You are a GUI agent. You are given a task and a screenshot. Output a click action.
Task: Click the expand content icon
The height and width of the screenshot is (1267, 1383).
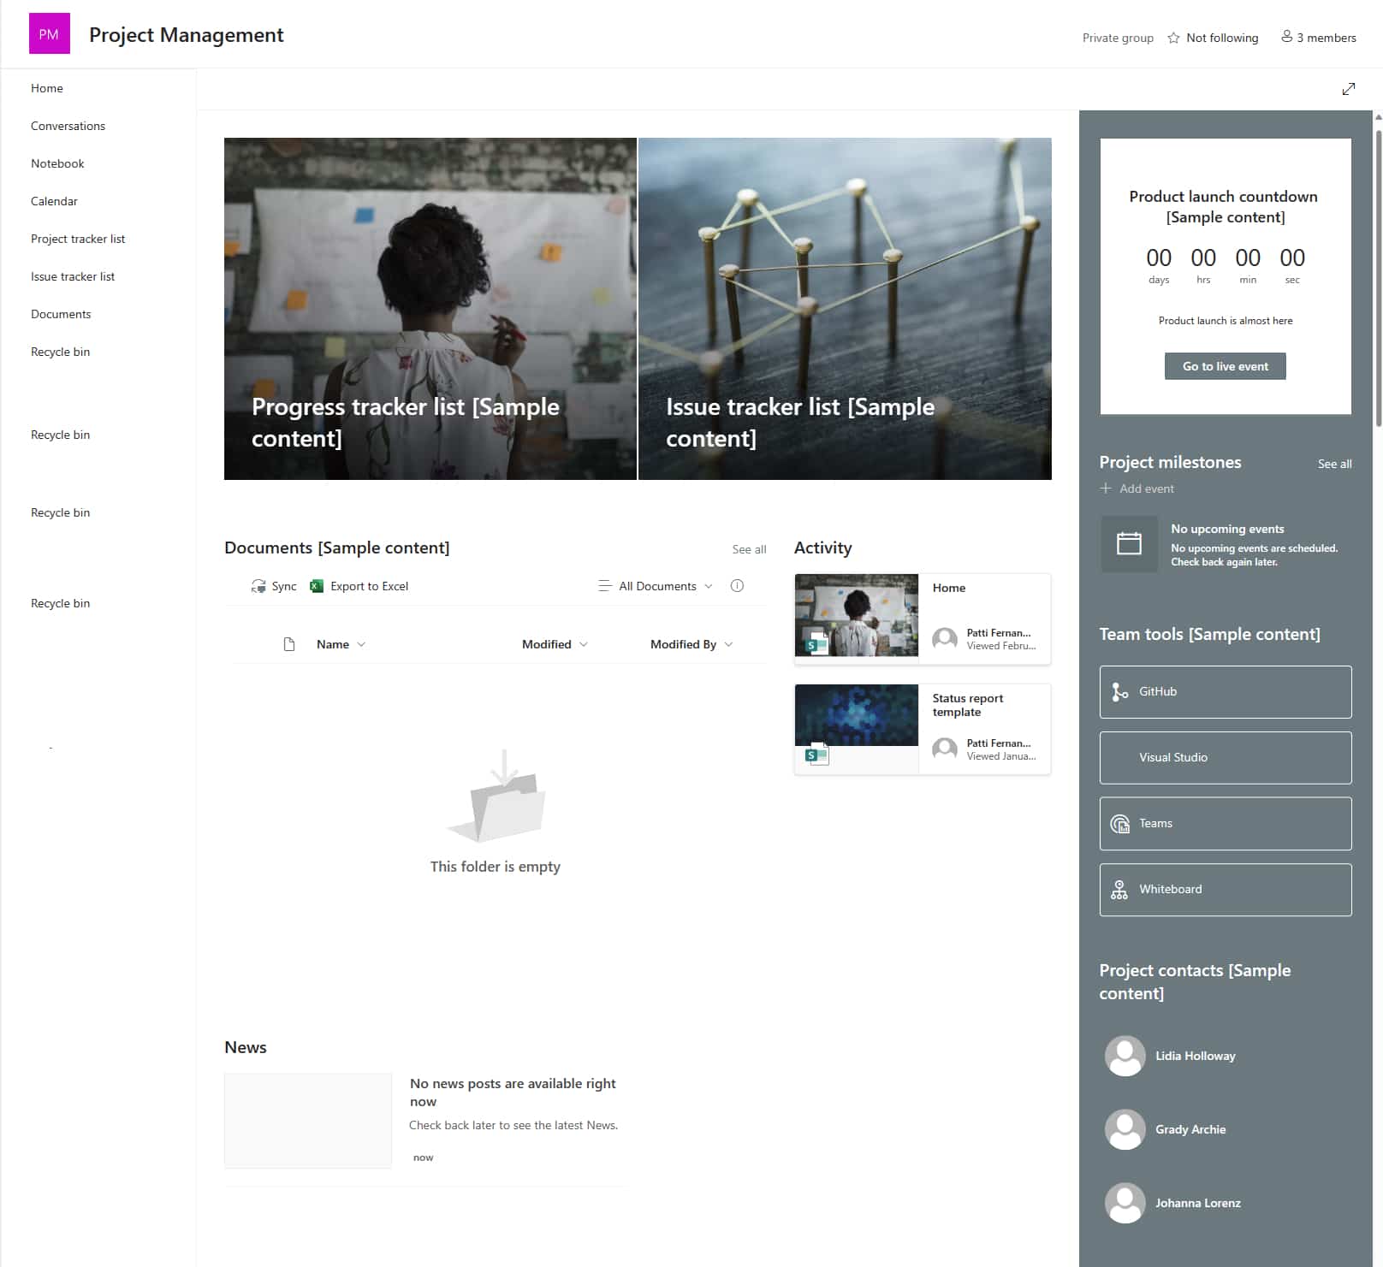point(1348,89)
